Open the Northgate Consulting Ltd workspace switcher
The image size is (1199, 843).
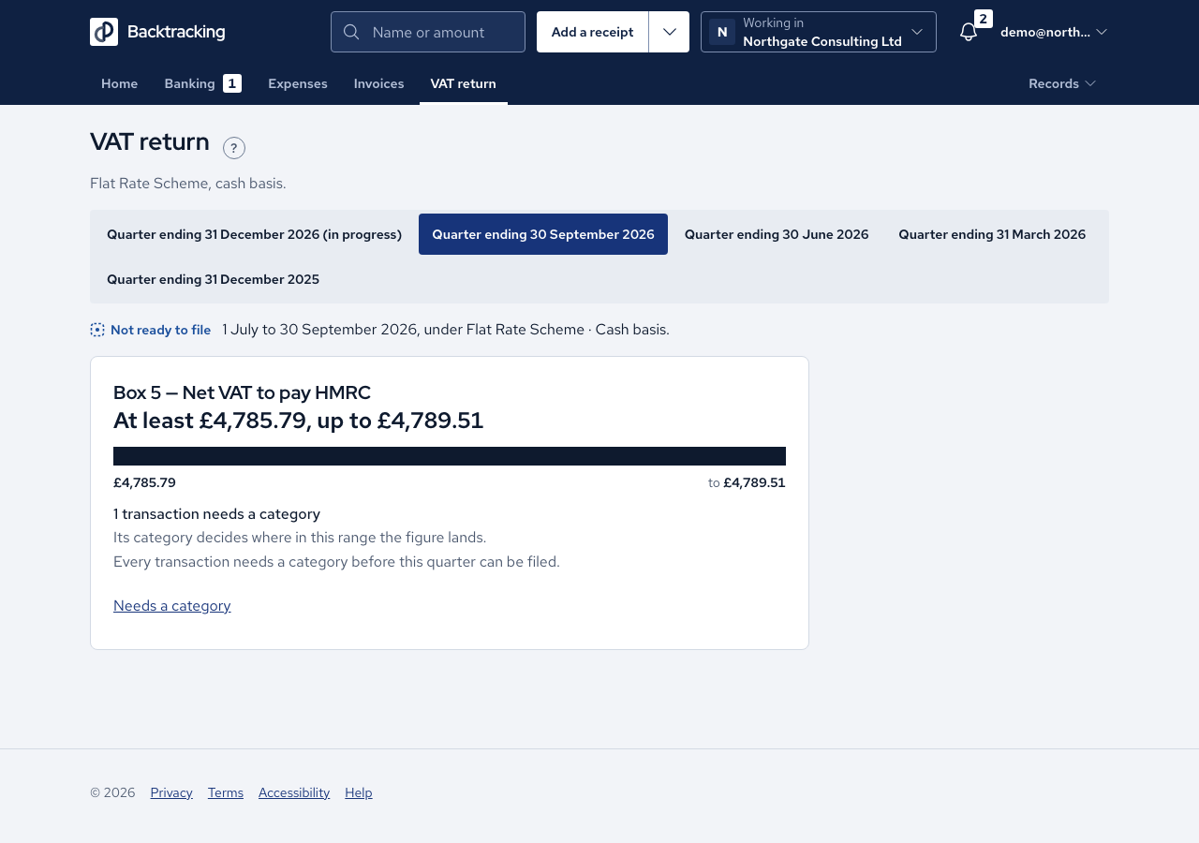click(819, 32)
